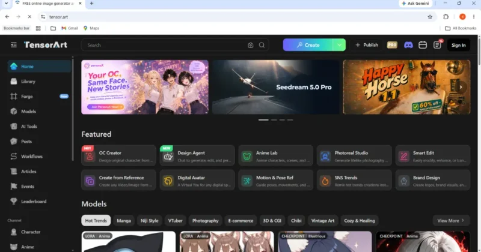Open the Design Agent featured tool
Image resolution: width=481 pixels, height=252 pixels.
click(197, 155)
